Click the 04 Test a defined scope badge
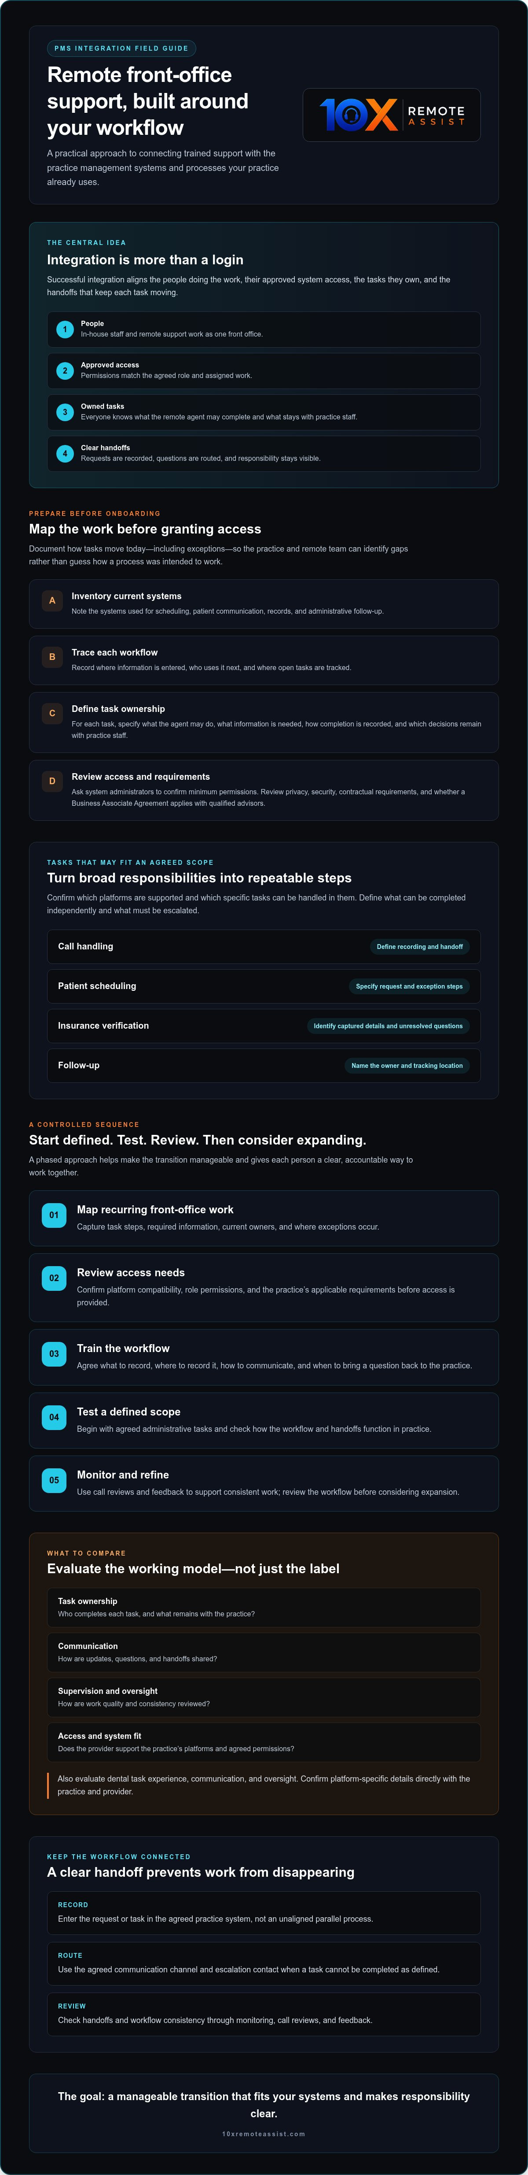This screenshot has height=2175, width=528. (54, 1417)
